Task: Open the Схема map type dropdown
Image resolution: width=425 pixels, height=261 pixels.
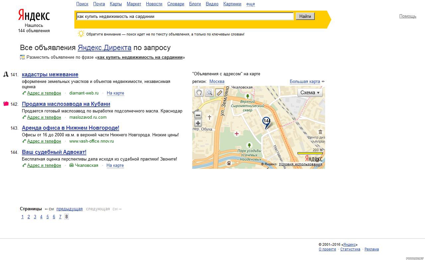Action: [x=310, y=93]
